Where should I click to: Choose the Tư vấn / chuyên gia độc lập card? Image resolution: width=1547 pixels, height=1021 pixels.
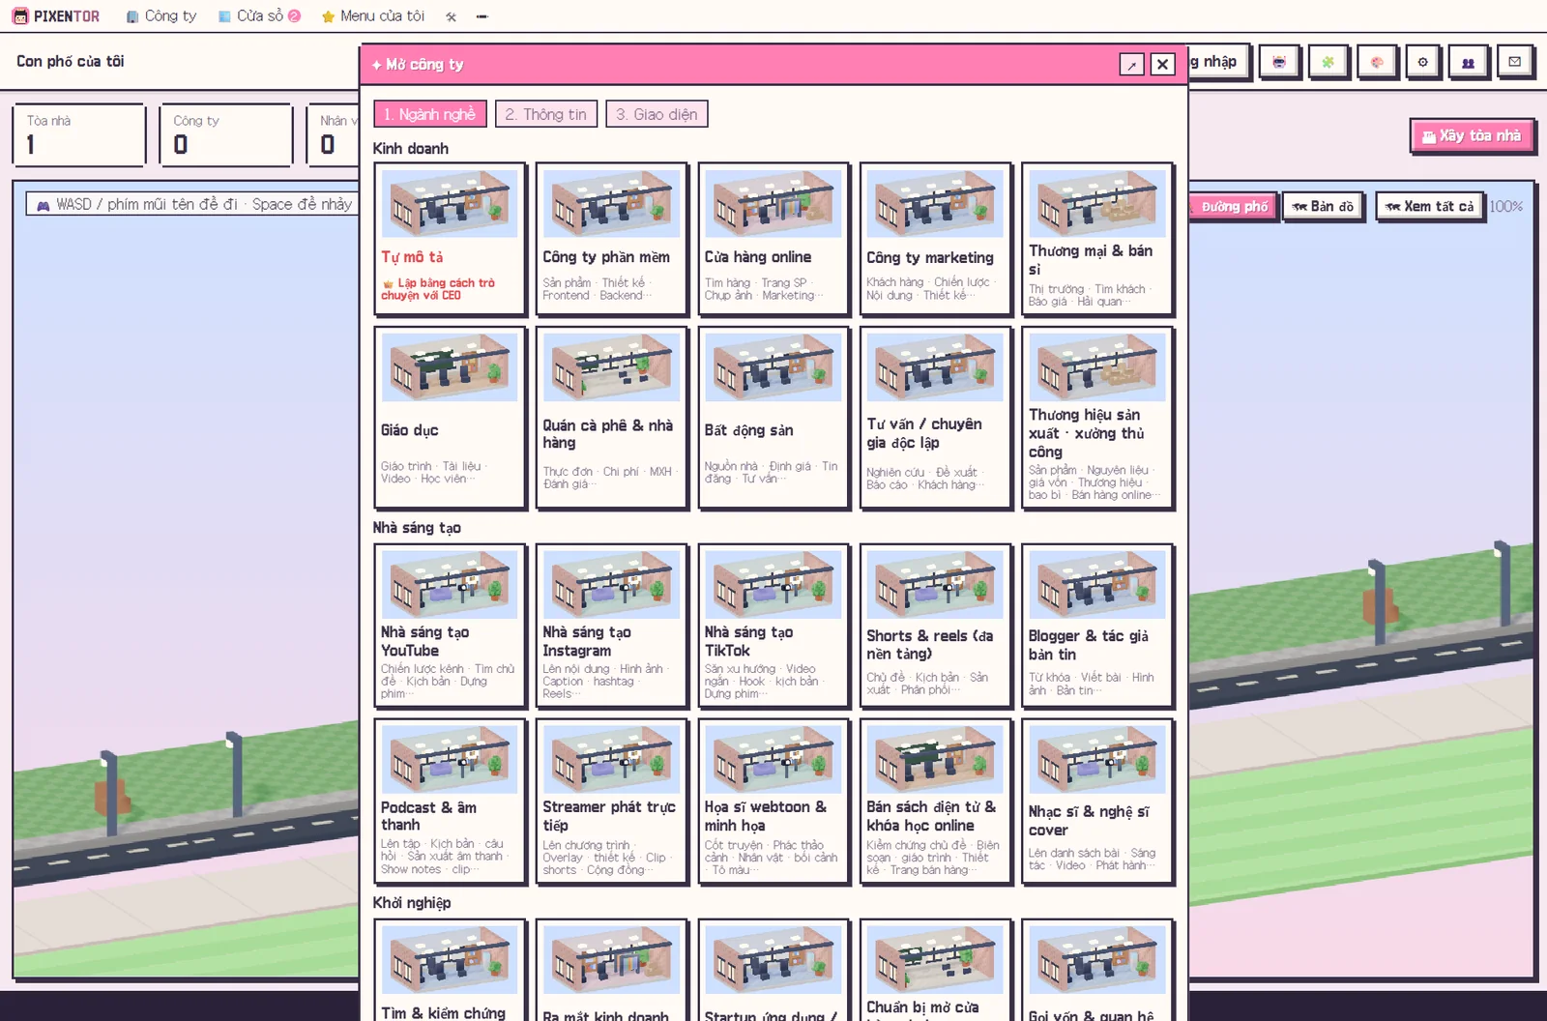point(936,417)
